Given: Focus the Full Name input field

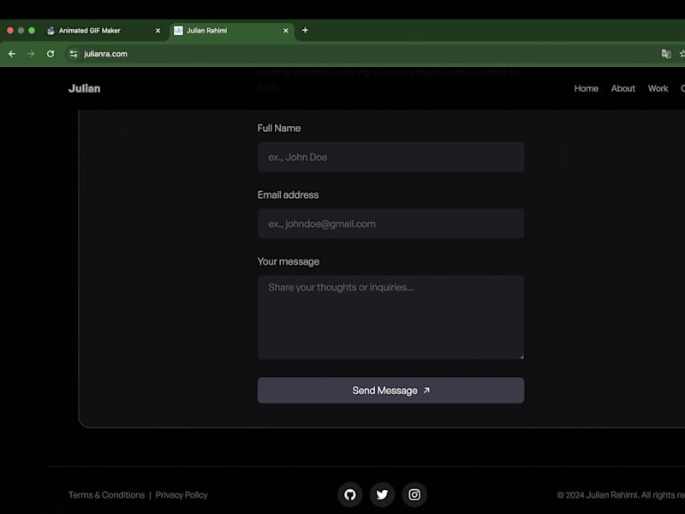Looking at the screenshot, I should (x=390, y=157).
